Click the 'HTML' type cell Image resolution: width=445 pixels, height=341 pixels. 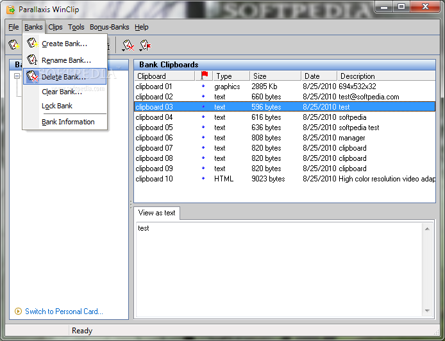pos(224,178)
